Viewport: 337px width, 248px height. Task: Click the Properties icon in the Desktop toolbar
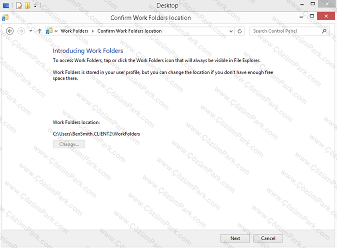click(19, 6)
